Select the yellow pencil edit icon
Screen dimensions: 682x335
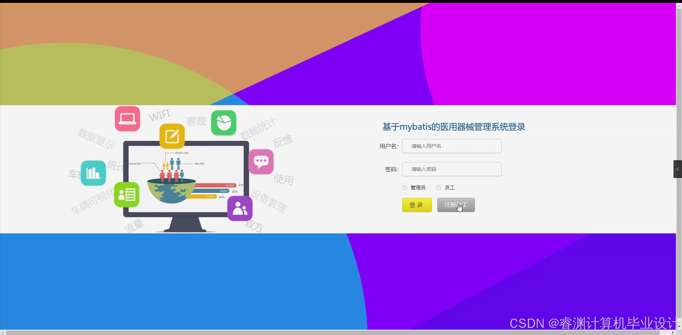point(172,136)
